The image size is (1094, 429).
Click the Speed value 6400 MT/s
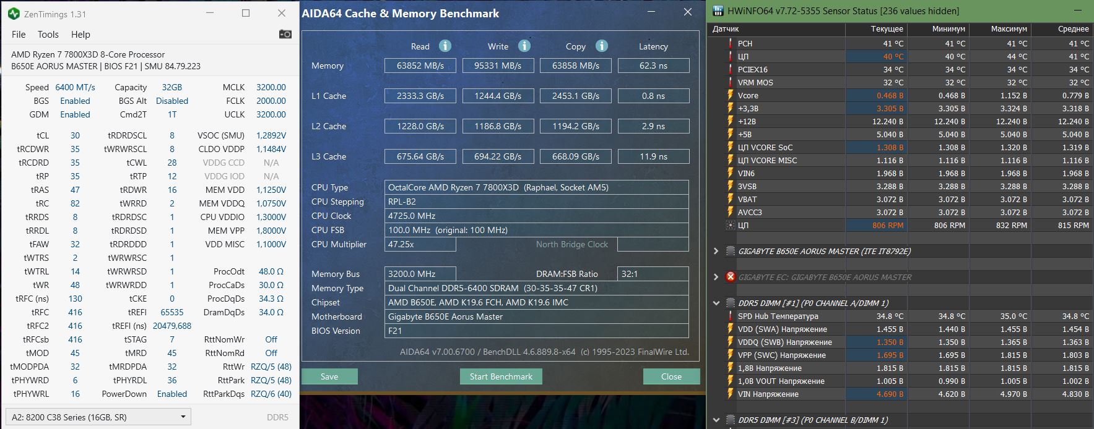click(x=75, y=87)
